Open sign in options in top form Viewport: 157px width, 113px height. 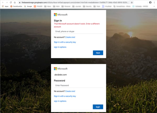click(60, 47)
